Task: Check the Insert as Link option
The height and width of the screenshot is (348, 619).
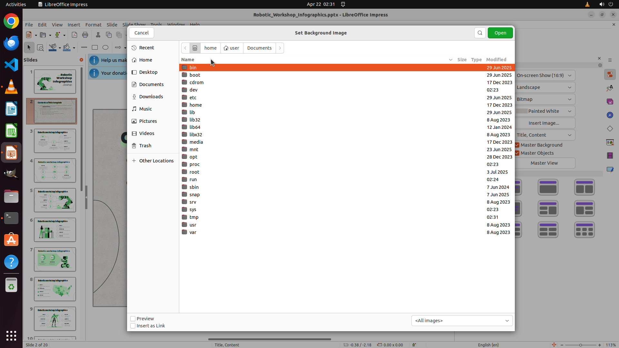Action: tap(133, 326)
